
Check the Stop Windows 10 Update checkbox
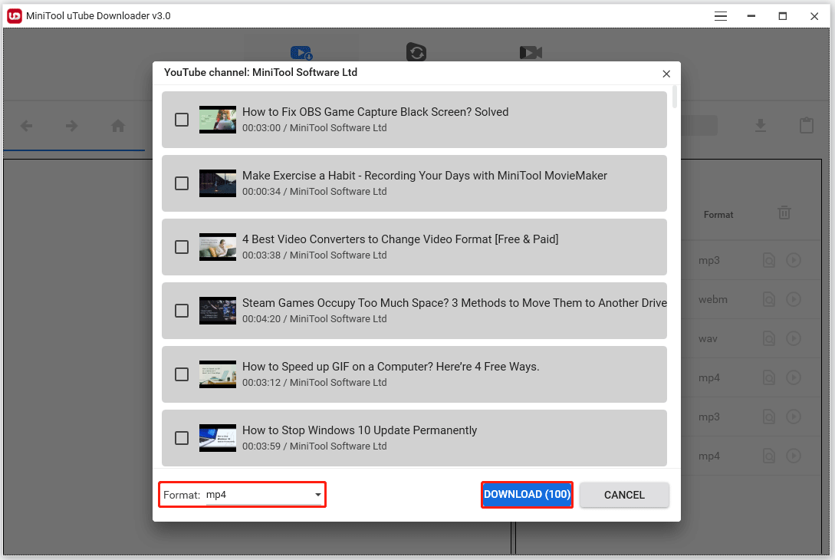(x=182, y=438)
